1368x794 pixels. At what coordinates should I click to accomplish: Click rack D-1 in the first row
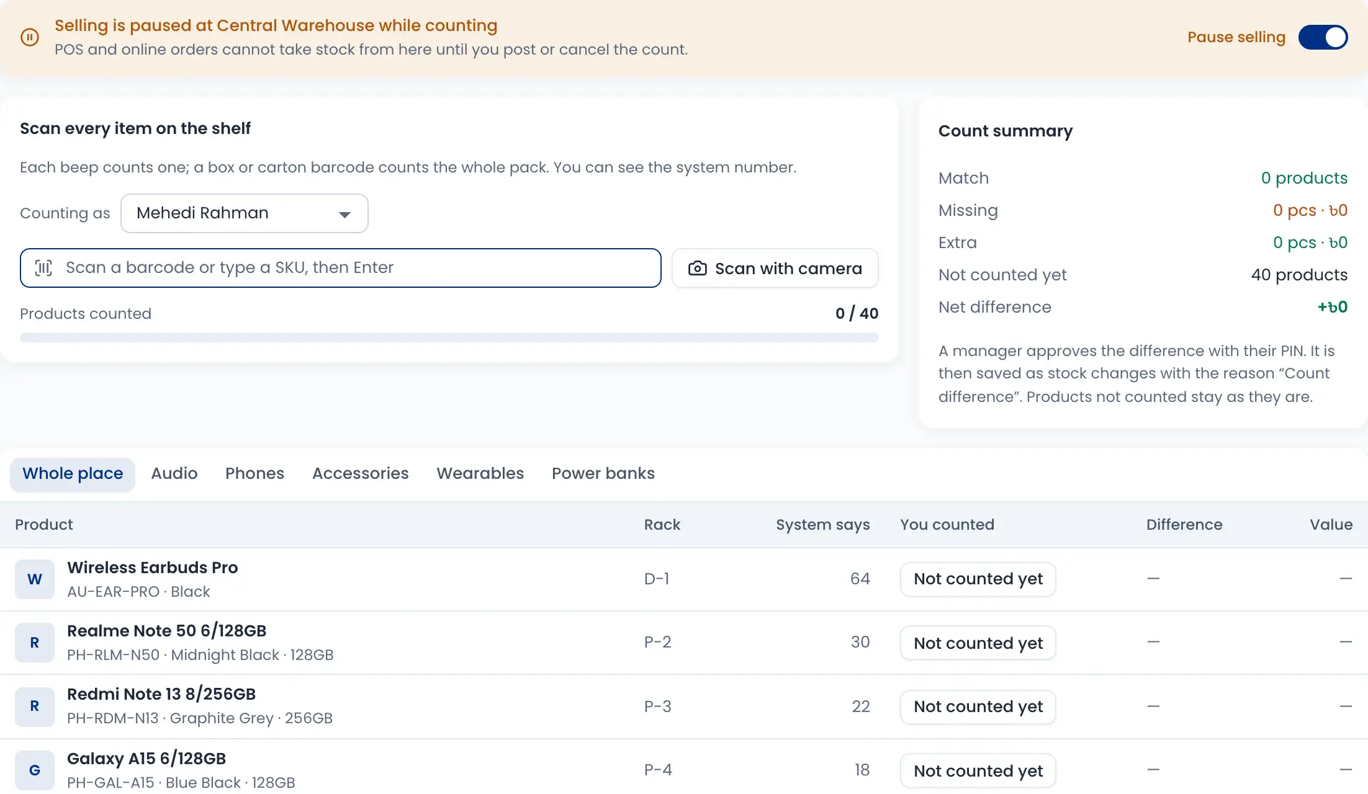pos(657,579)
